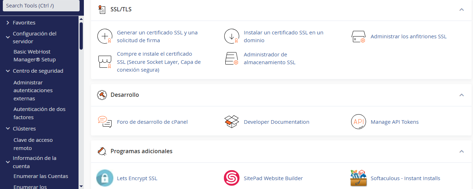The image size is (473, 189).
Task: Collapse the Desarrollo section chevron
Action: [x=462, y=95]
